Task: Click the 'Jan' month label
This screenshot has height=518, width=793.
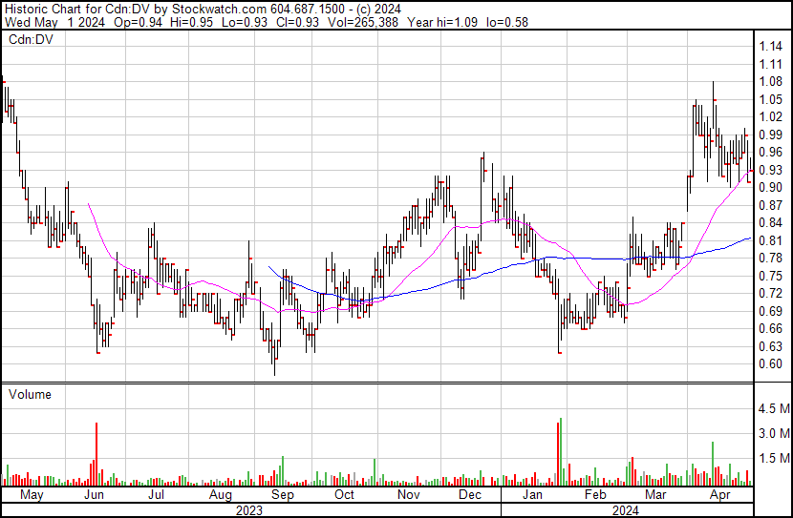Action: click(532, 495)
